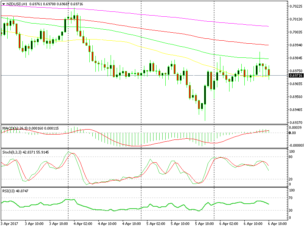Select the RSI(13) 48.8747 indicator label
Image resolution: width=304 pixels, height=228 pixels.
click(15, 191)
